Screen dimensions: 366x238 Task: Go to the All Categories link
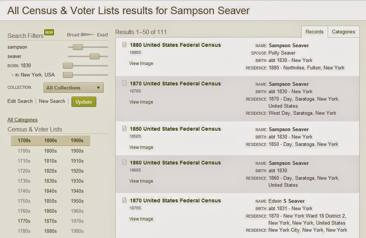[x=22, y=120]
